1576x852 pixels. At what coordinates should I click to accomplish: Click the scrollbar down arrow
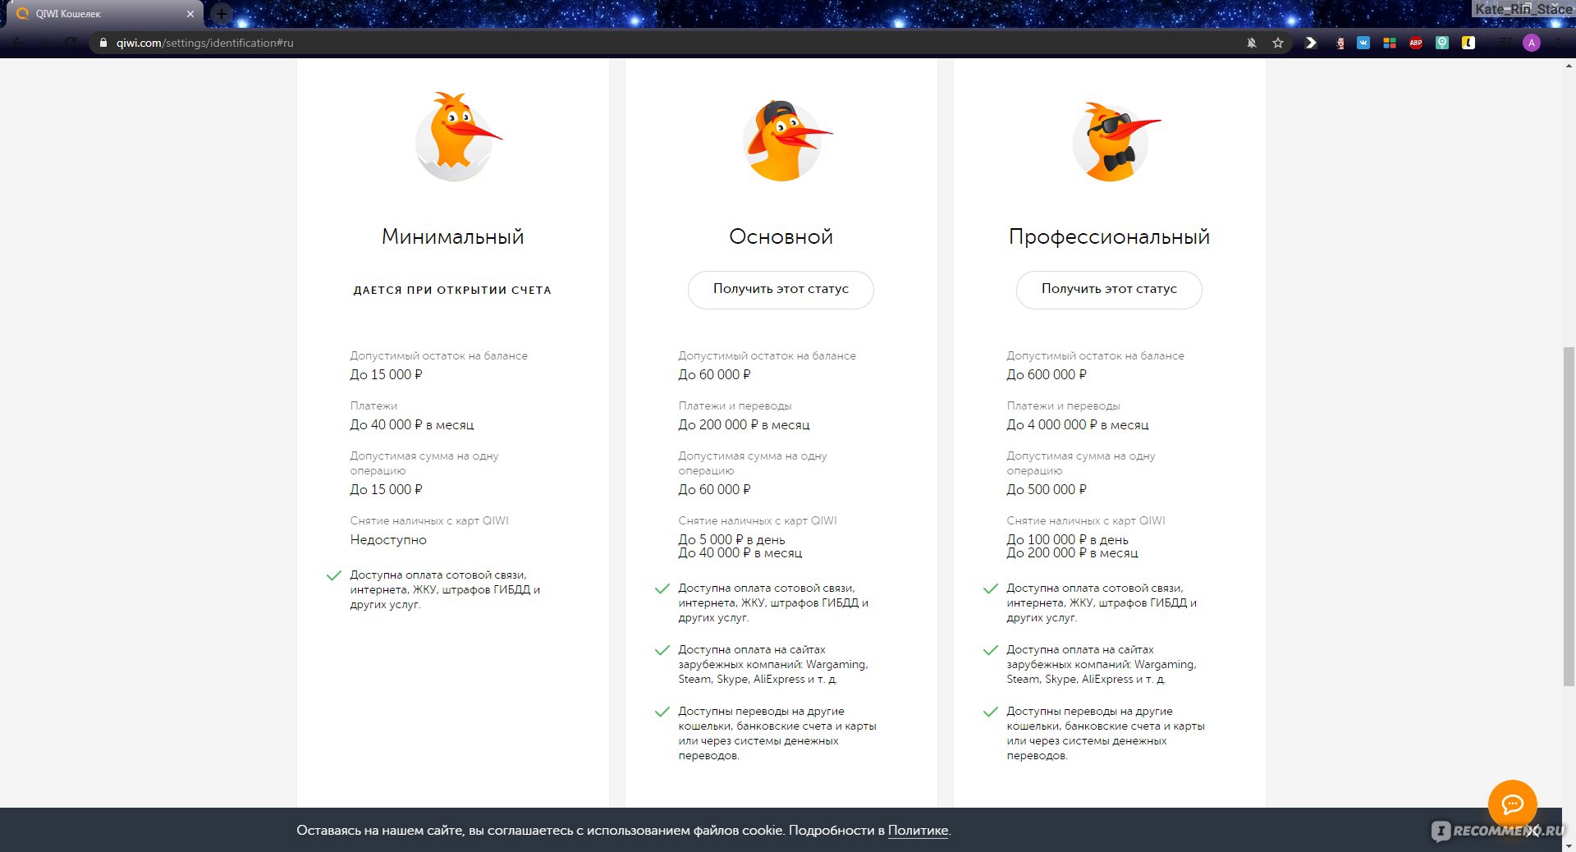click(1569, 845)
